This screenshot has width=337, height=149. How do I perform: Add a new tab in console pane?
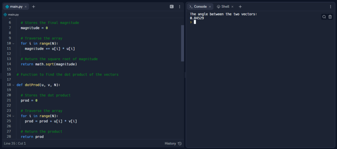[x=240, y=7]
